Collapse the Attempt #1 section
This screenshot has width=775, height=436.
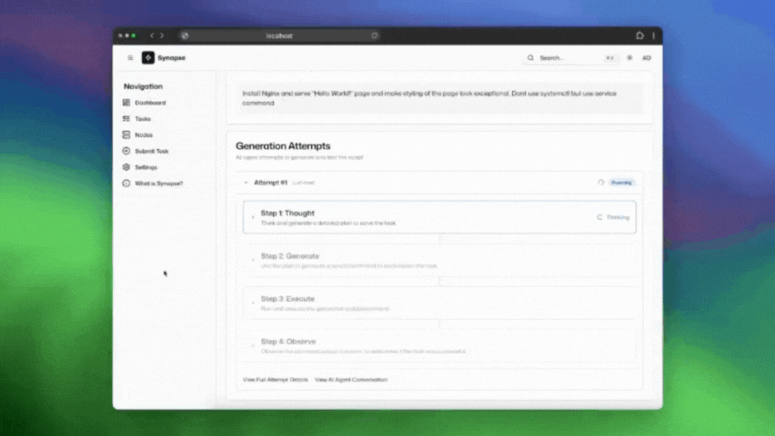pos(246,183)
